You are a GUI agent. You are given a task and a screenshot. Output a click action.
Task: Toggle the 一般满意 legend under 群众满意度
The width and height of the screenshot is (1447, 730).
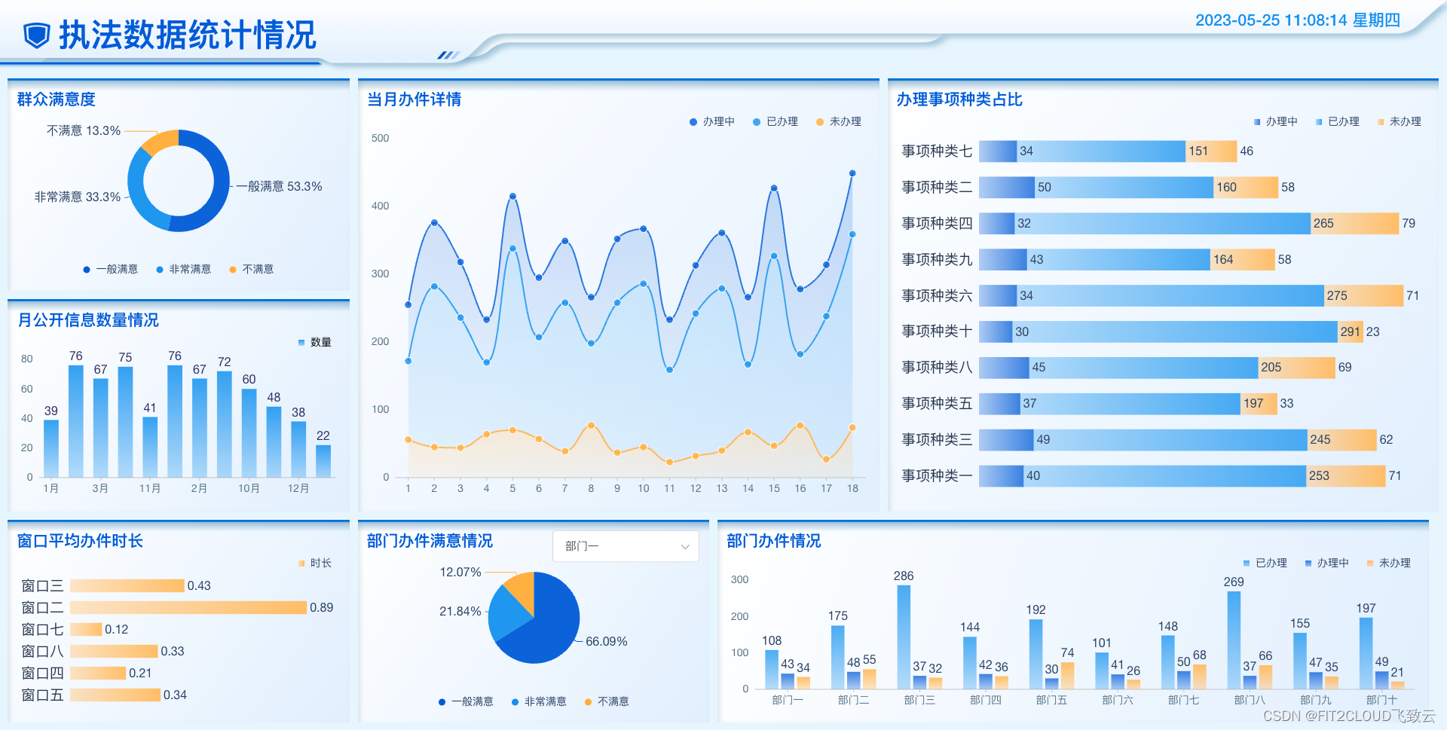(x=87, y=269)
